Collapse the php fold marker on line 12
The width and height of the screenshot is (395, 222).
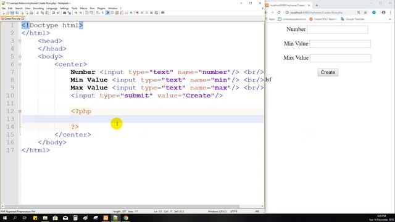point(20,111)
